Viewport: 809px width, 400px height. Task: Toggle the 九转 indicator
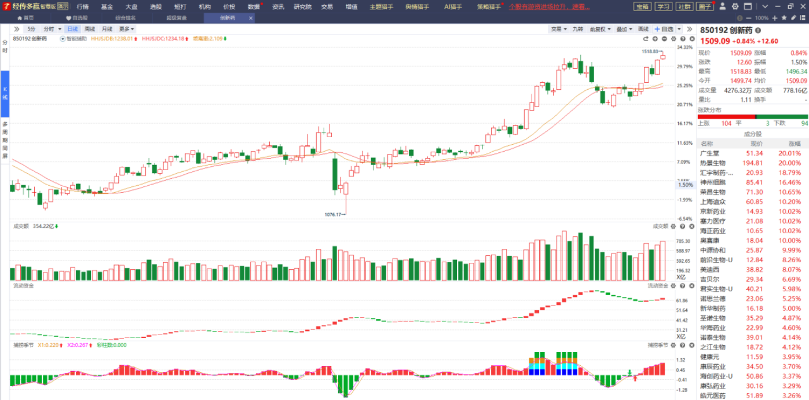(578, 29)
